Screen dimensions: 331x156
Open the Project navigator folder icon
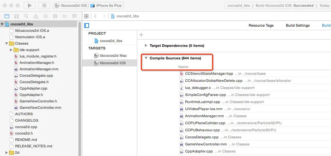[7, 16]
